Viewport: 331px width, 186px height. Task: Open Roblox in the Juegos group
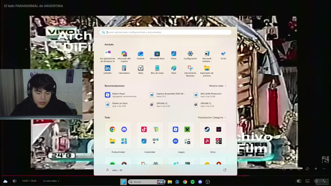tap(175, 129)
